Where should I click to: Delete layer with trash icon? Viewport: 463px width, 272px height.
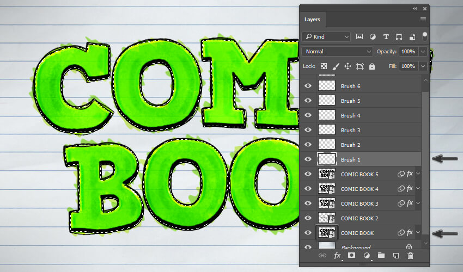tap(411, 256)
